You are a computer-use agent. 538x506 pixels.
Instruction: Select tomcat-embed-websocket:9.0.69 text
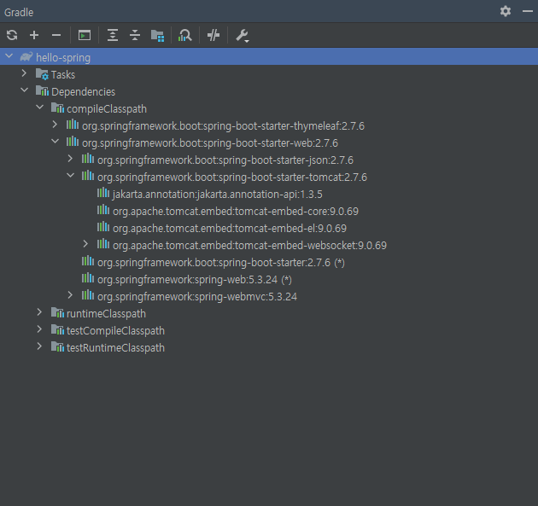(249, 246)
